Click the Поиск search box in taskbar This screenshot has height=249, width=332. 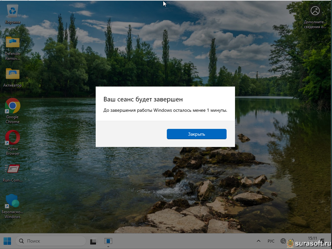coord(52,241)
